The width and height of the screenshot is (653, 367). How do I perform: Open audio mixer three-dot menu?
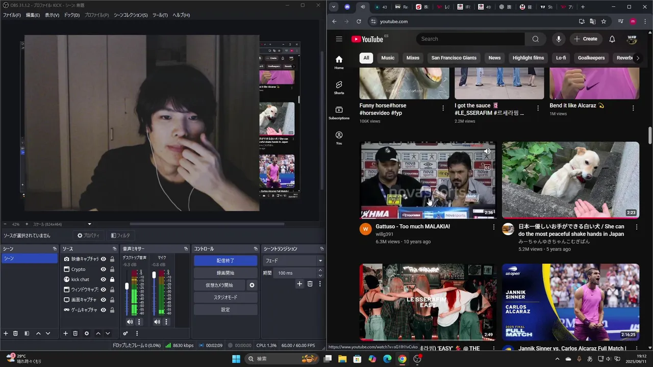(137, 333)
